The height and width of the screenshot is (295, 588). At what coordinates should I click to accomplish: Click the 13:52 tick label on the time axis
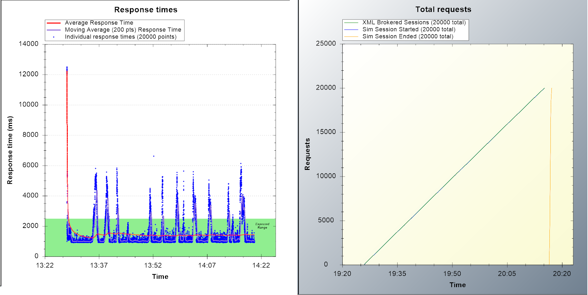(x=153, y=265)
